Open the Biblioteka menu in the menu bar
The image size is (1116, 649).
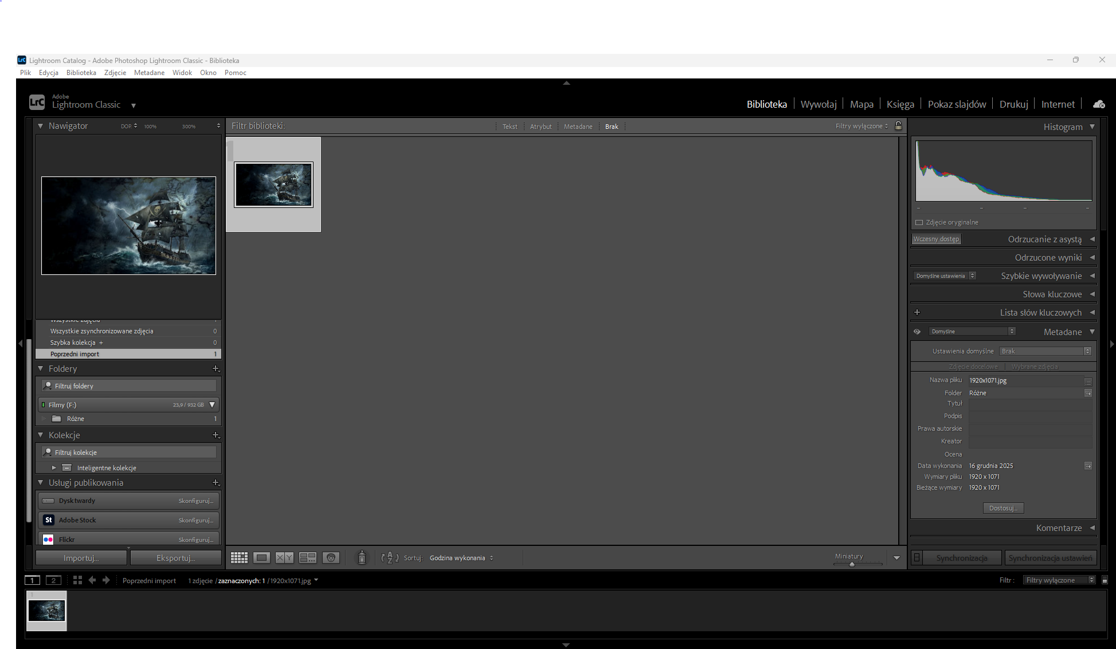tap(81, 73)
